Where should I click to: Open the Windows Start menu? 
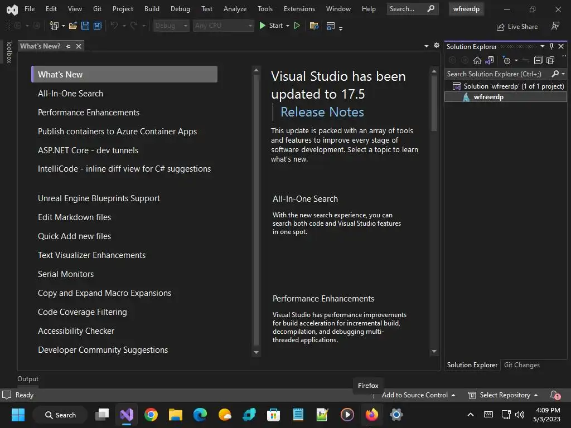click(18, 415)
